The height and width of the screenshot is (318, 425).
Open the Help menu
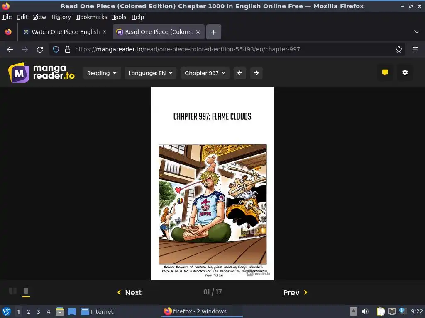[137, 17]
